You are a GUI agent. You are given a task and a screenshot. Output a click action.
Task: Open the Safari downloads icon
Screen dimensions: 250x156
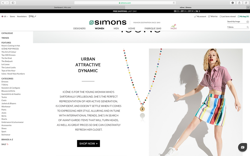click(232, 3)
